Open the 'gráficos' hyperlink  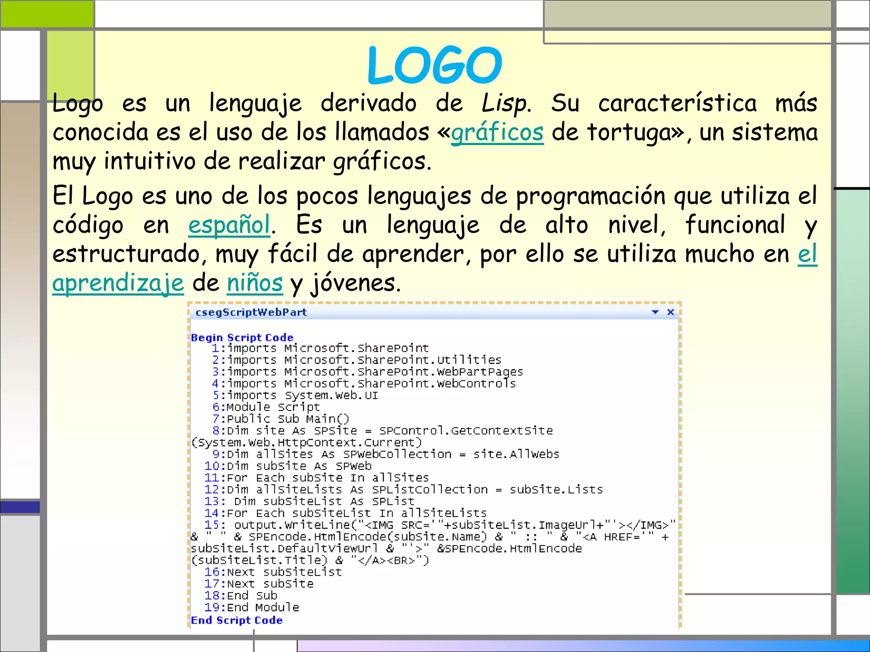pyautogui.click(x=497, y=133)
